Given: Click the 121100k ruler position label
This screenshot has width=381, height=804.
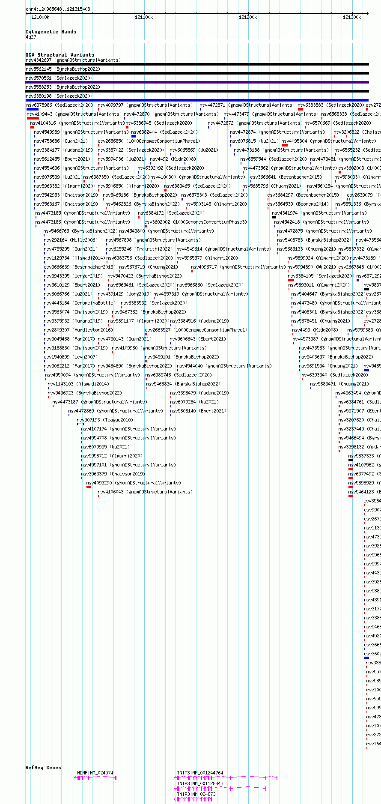Looking at the screenshot, I should pyautogui.click(x=144, y=17).
